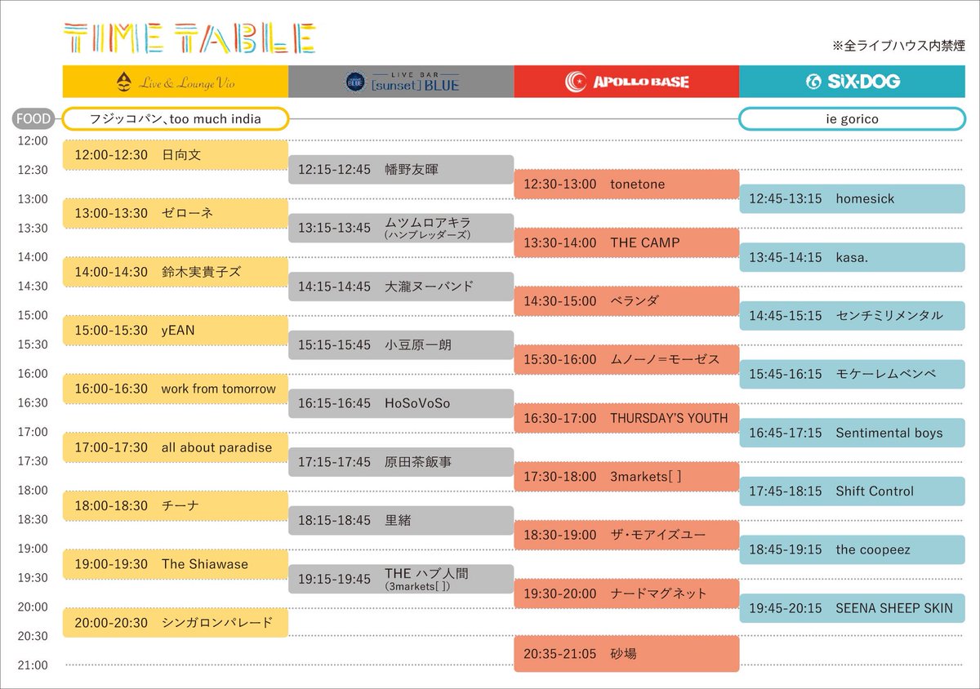
Task: Open the ie gorico food pill
Action: coord(852,118)
